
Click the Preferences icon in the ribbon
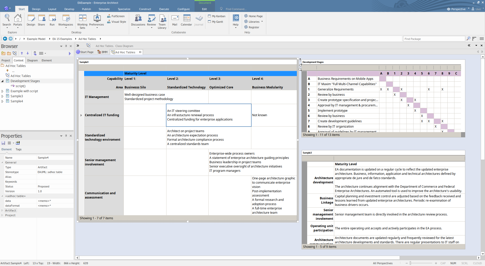click(96, 20)
